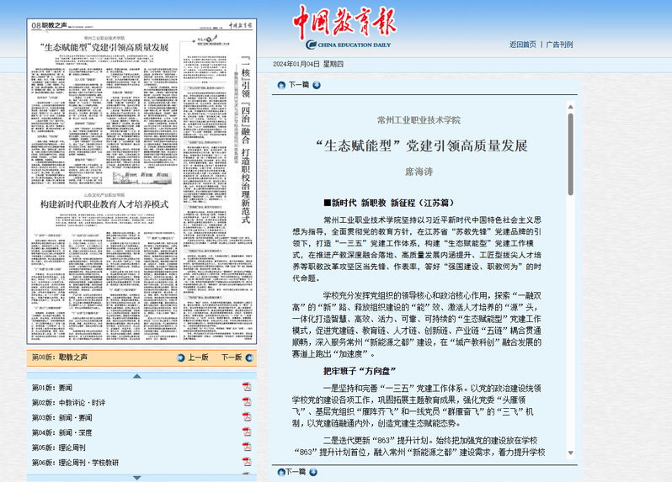
Task: Download PDF of 第02版 中教评论·时评
Action: [247, 402]
